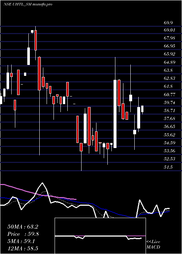182x254 pixels.
Task: Click the 61.8 price axis label
Action: (x=168, y=86)
